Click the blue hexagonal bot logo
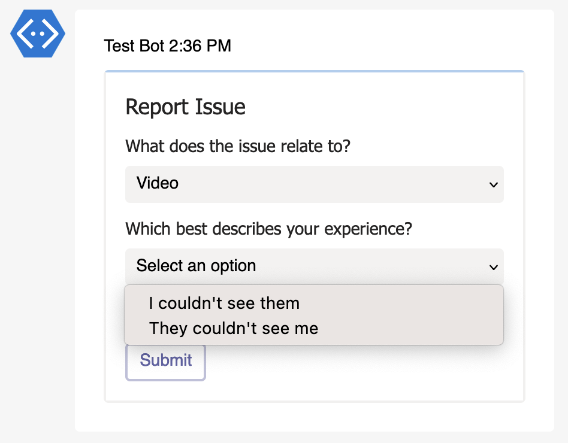The width and height of the screenshot is (568, 443). (37, 34)
